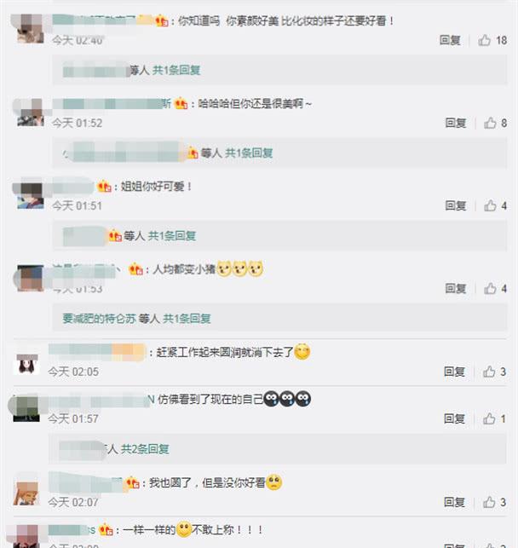Image resolution: width=518 pixels, height=548 pixels.
Task: Open 要减肥的特仑苏 user profile link
Action: click(99, 319)
